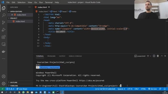This screenshot has width=168, height=94.
Task: Open taskbar search icon
Action: 6,92
